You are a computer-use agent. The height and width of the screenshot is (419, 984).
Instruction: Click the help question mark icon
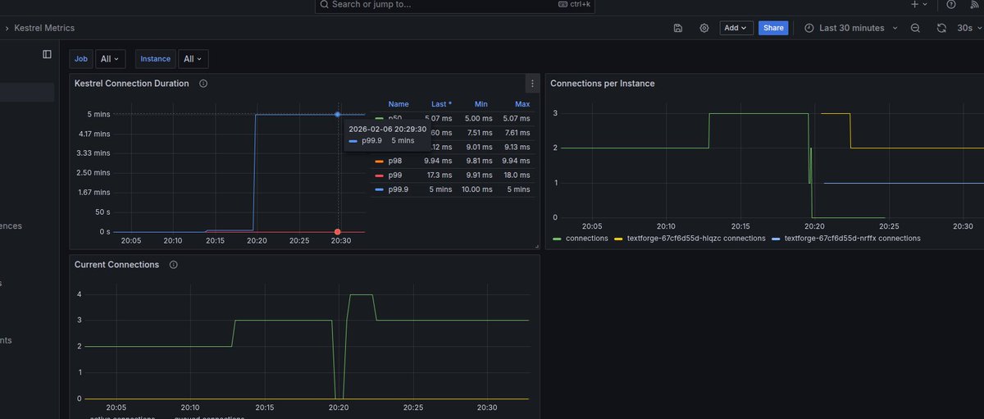951,4
